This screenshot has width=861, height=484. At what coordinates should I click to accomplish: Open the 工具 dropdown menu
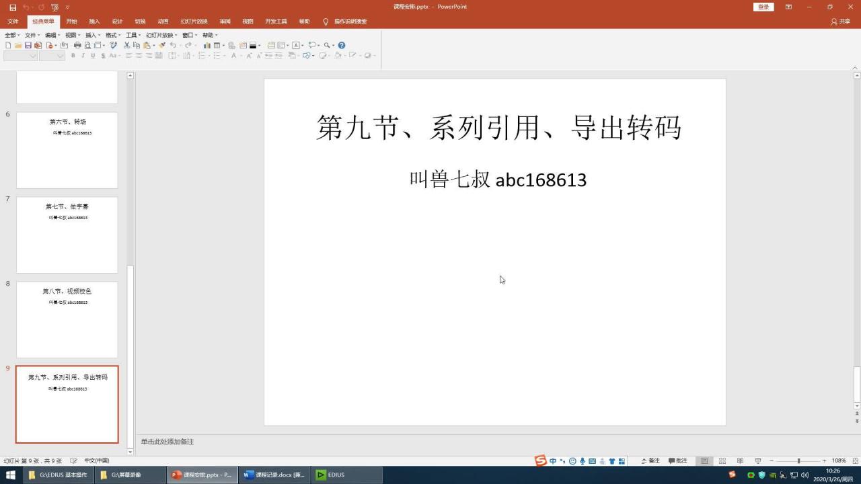[132, 35]
